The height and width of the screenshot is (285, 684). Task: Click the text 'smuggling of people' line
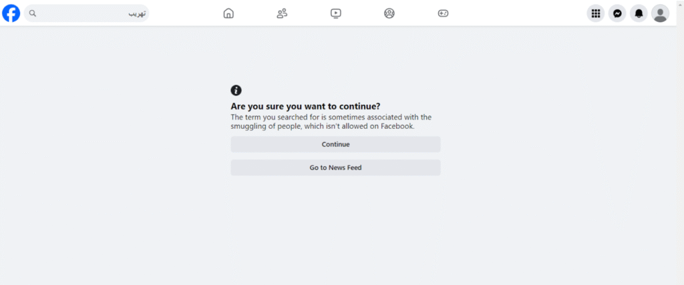coord(323,126)
